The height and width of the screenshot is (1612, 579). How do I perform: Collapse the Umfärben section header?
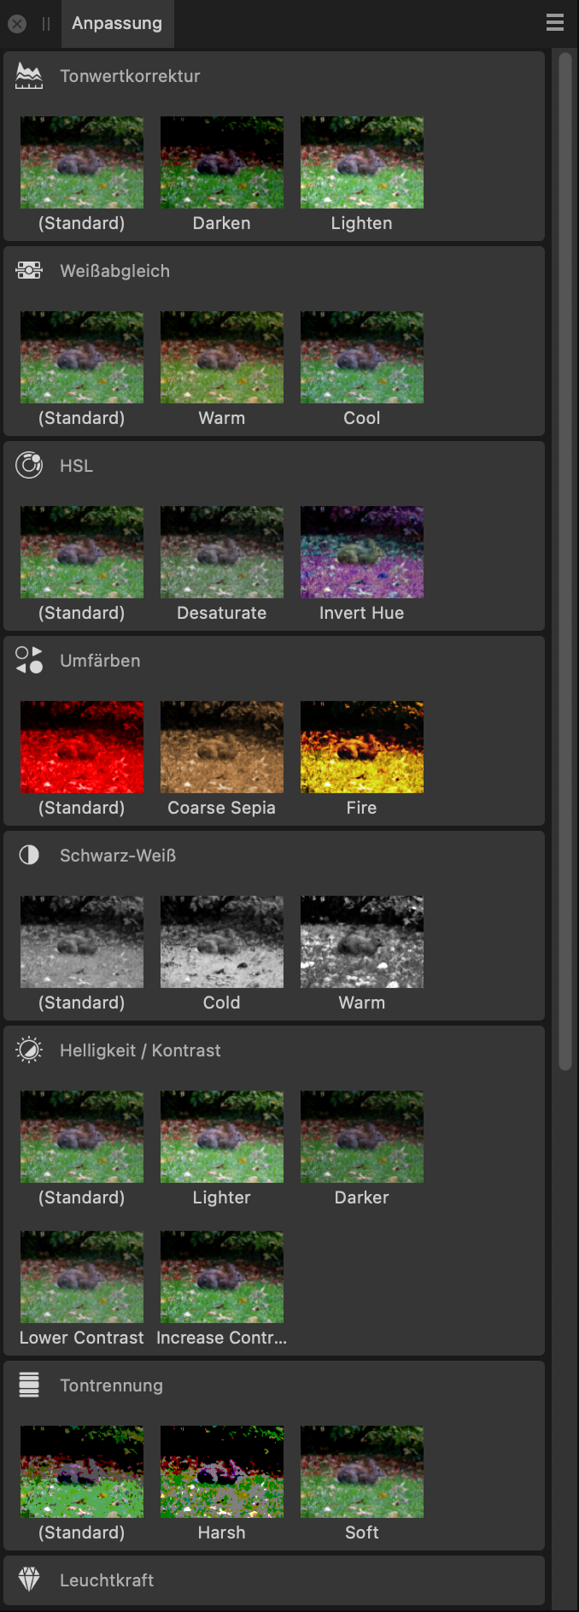pyautogui.click(x=274, y=661)
